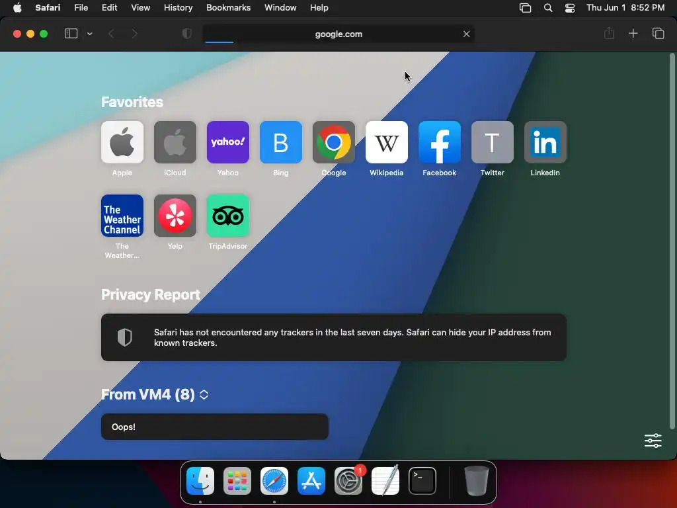The height and width of the screenshot is (508, 677).
Task: Open the Safari menu
Action: [x=48, y=8]
